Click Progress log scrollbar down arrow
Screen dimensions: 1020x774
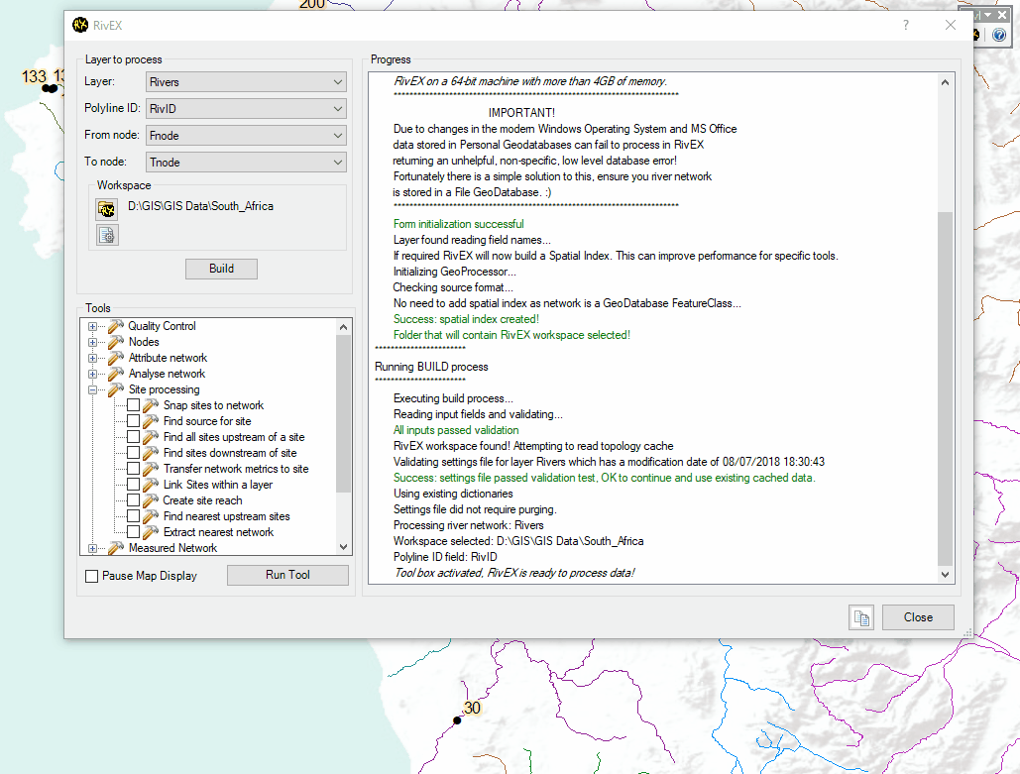tap(946, 575)
